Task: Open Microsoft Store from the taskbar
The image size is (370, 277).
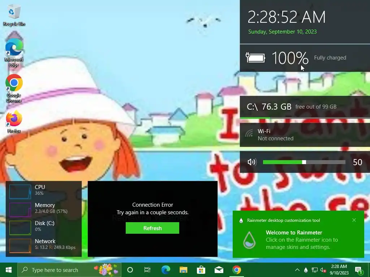Action: click(201, 270)
